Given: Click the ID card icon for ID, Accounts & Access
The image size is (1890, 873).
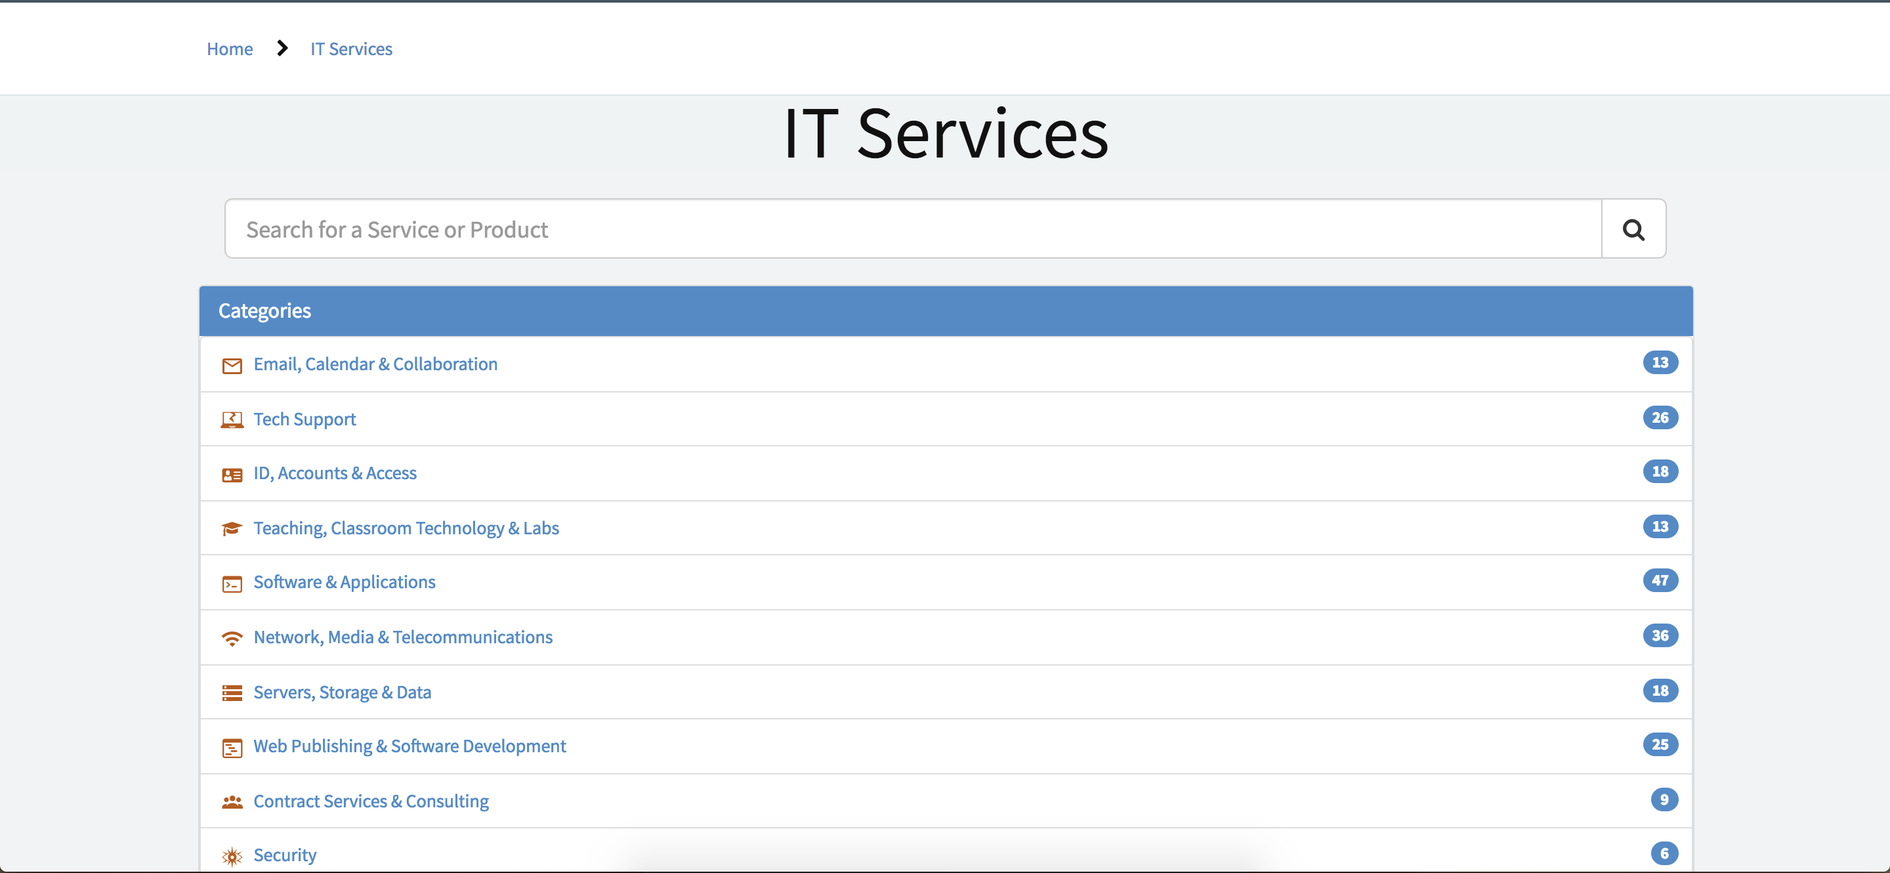Looking at the screenshot, I should [232, 474].
